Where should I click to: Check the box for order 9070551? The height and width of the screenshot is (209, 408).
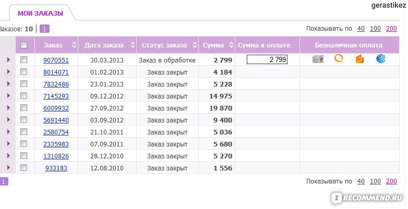23,60
